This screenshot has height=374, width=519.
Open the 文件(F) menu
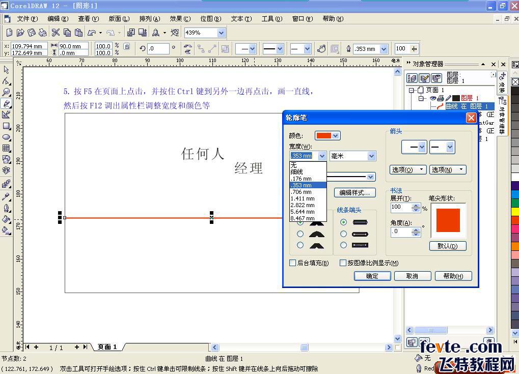28,19
